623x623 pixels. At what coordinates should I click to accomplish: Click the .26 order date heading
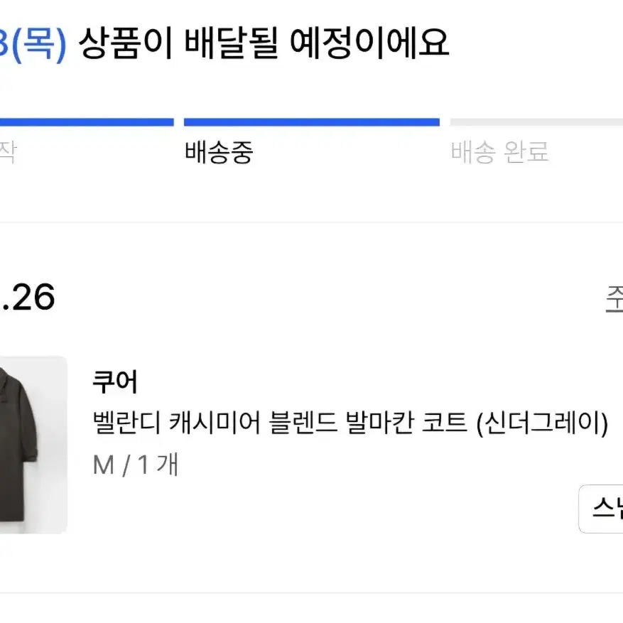(x=27, y=297)
